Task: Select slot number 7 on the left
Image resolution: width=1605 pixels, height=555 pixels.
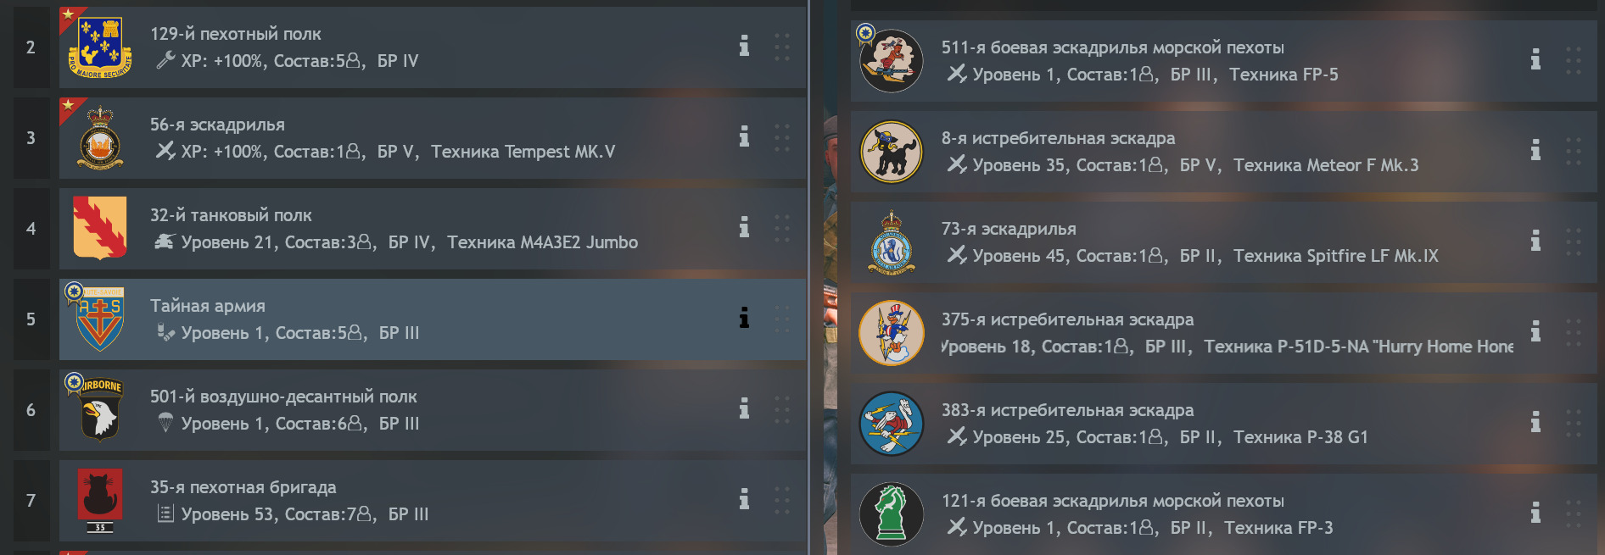Action: click(31, 501)
